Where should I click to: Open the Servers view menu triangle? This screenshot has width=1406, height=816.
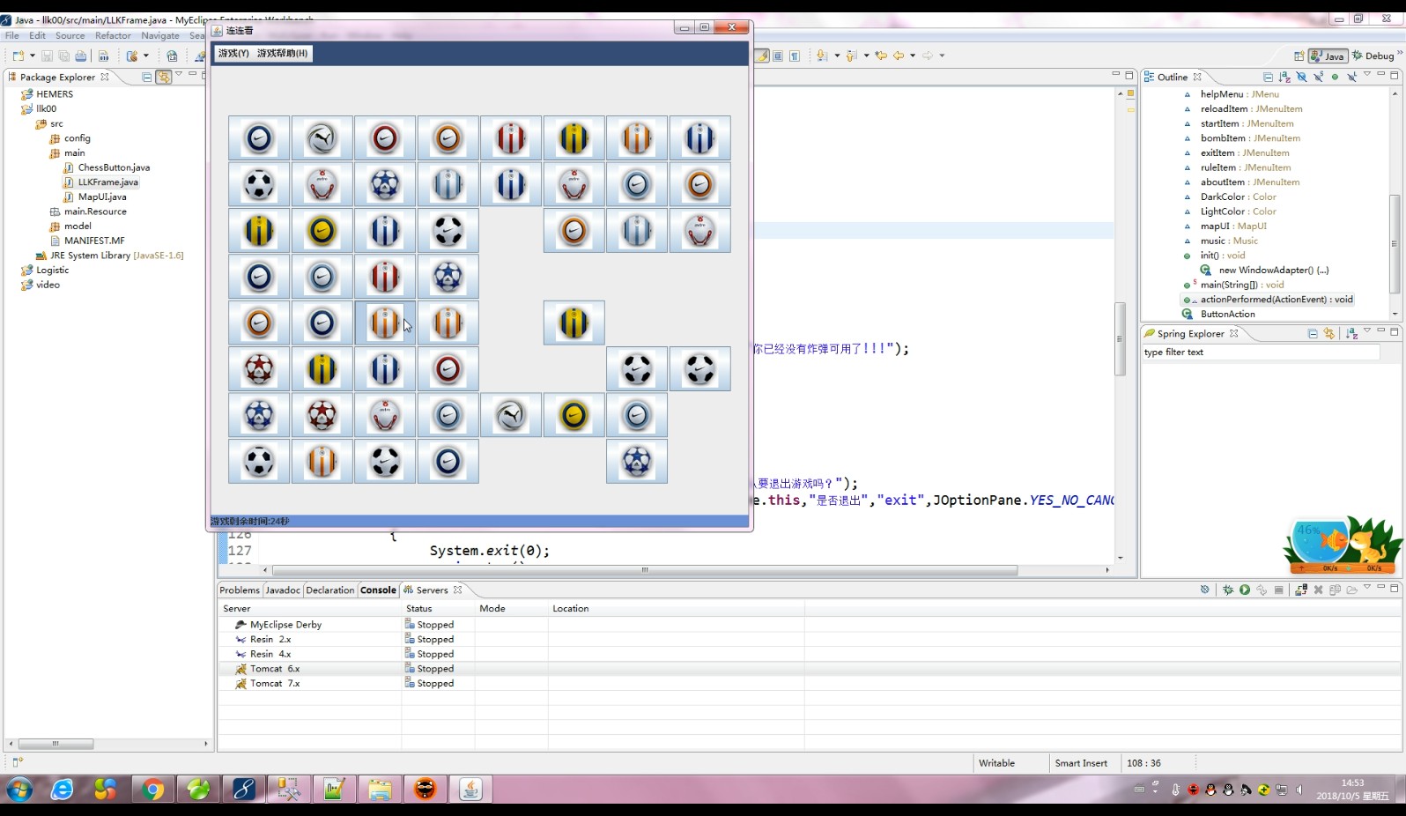click(x=1367, y=587)
